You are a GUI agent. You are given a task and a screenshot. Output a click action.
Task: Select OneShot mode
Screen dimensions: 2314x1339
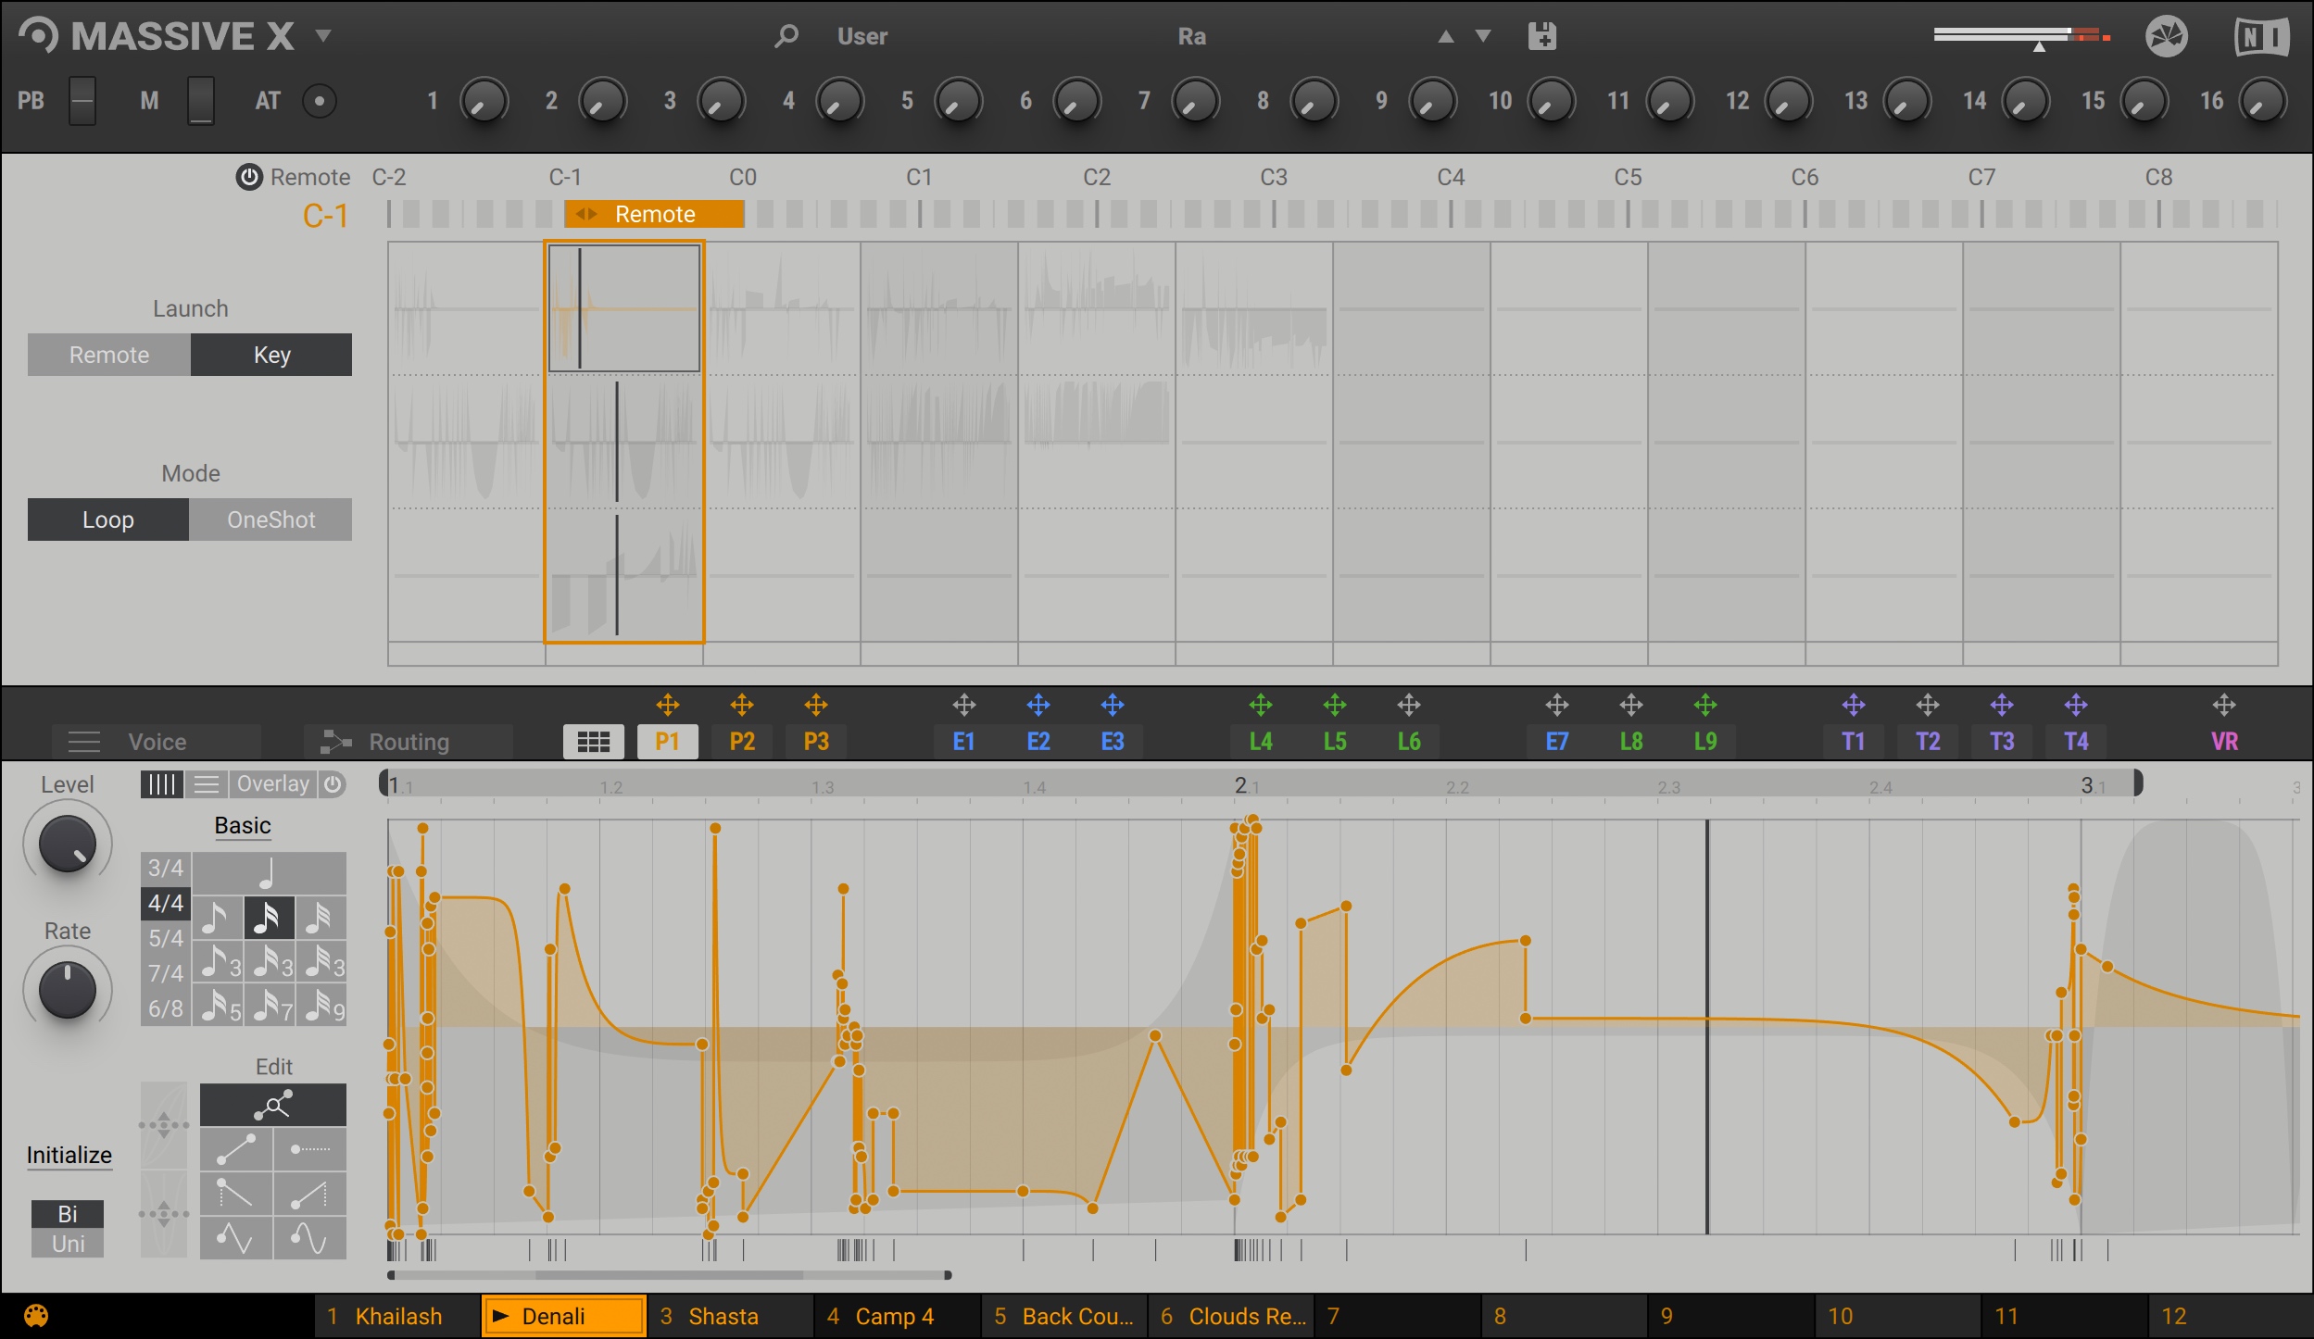click(270, 519)
